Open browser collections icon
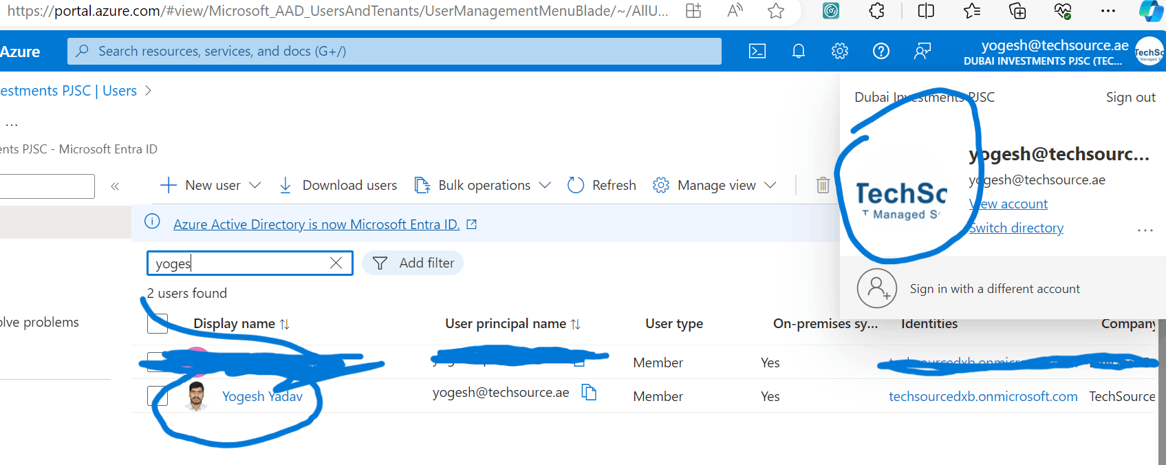The width and height of the screenshot is (1166, 465). (x=1017, y=11)
